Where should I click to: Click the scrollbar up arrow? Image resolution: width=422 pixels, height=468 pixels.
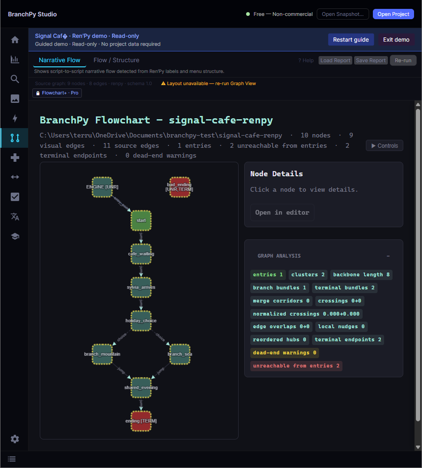point(418,104)
